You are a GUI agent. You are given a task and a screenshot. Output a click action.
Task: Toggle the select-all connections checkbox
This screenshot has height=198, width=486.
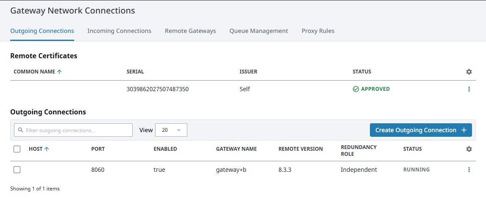coord(17,149)
